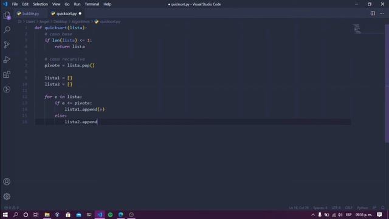Open the View menu
Image resolution: width=389 pixels, height=219 pixels.
[56, 4]
